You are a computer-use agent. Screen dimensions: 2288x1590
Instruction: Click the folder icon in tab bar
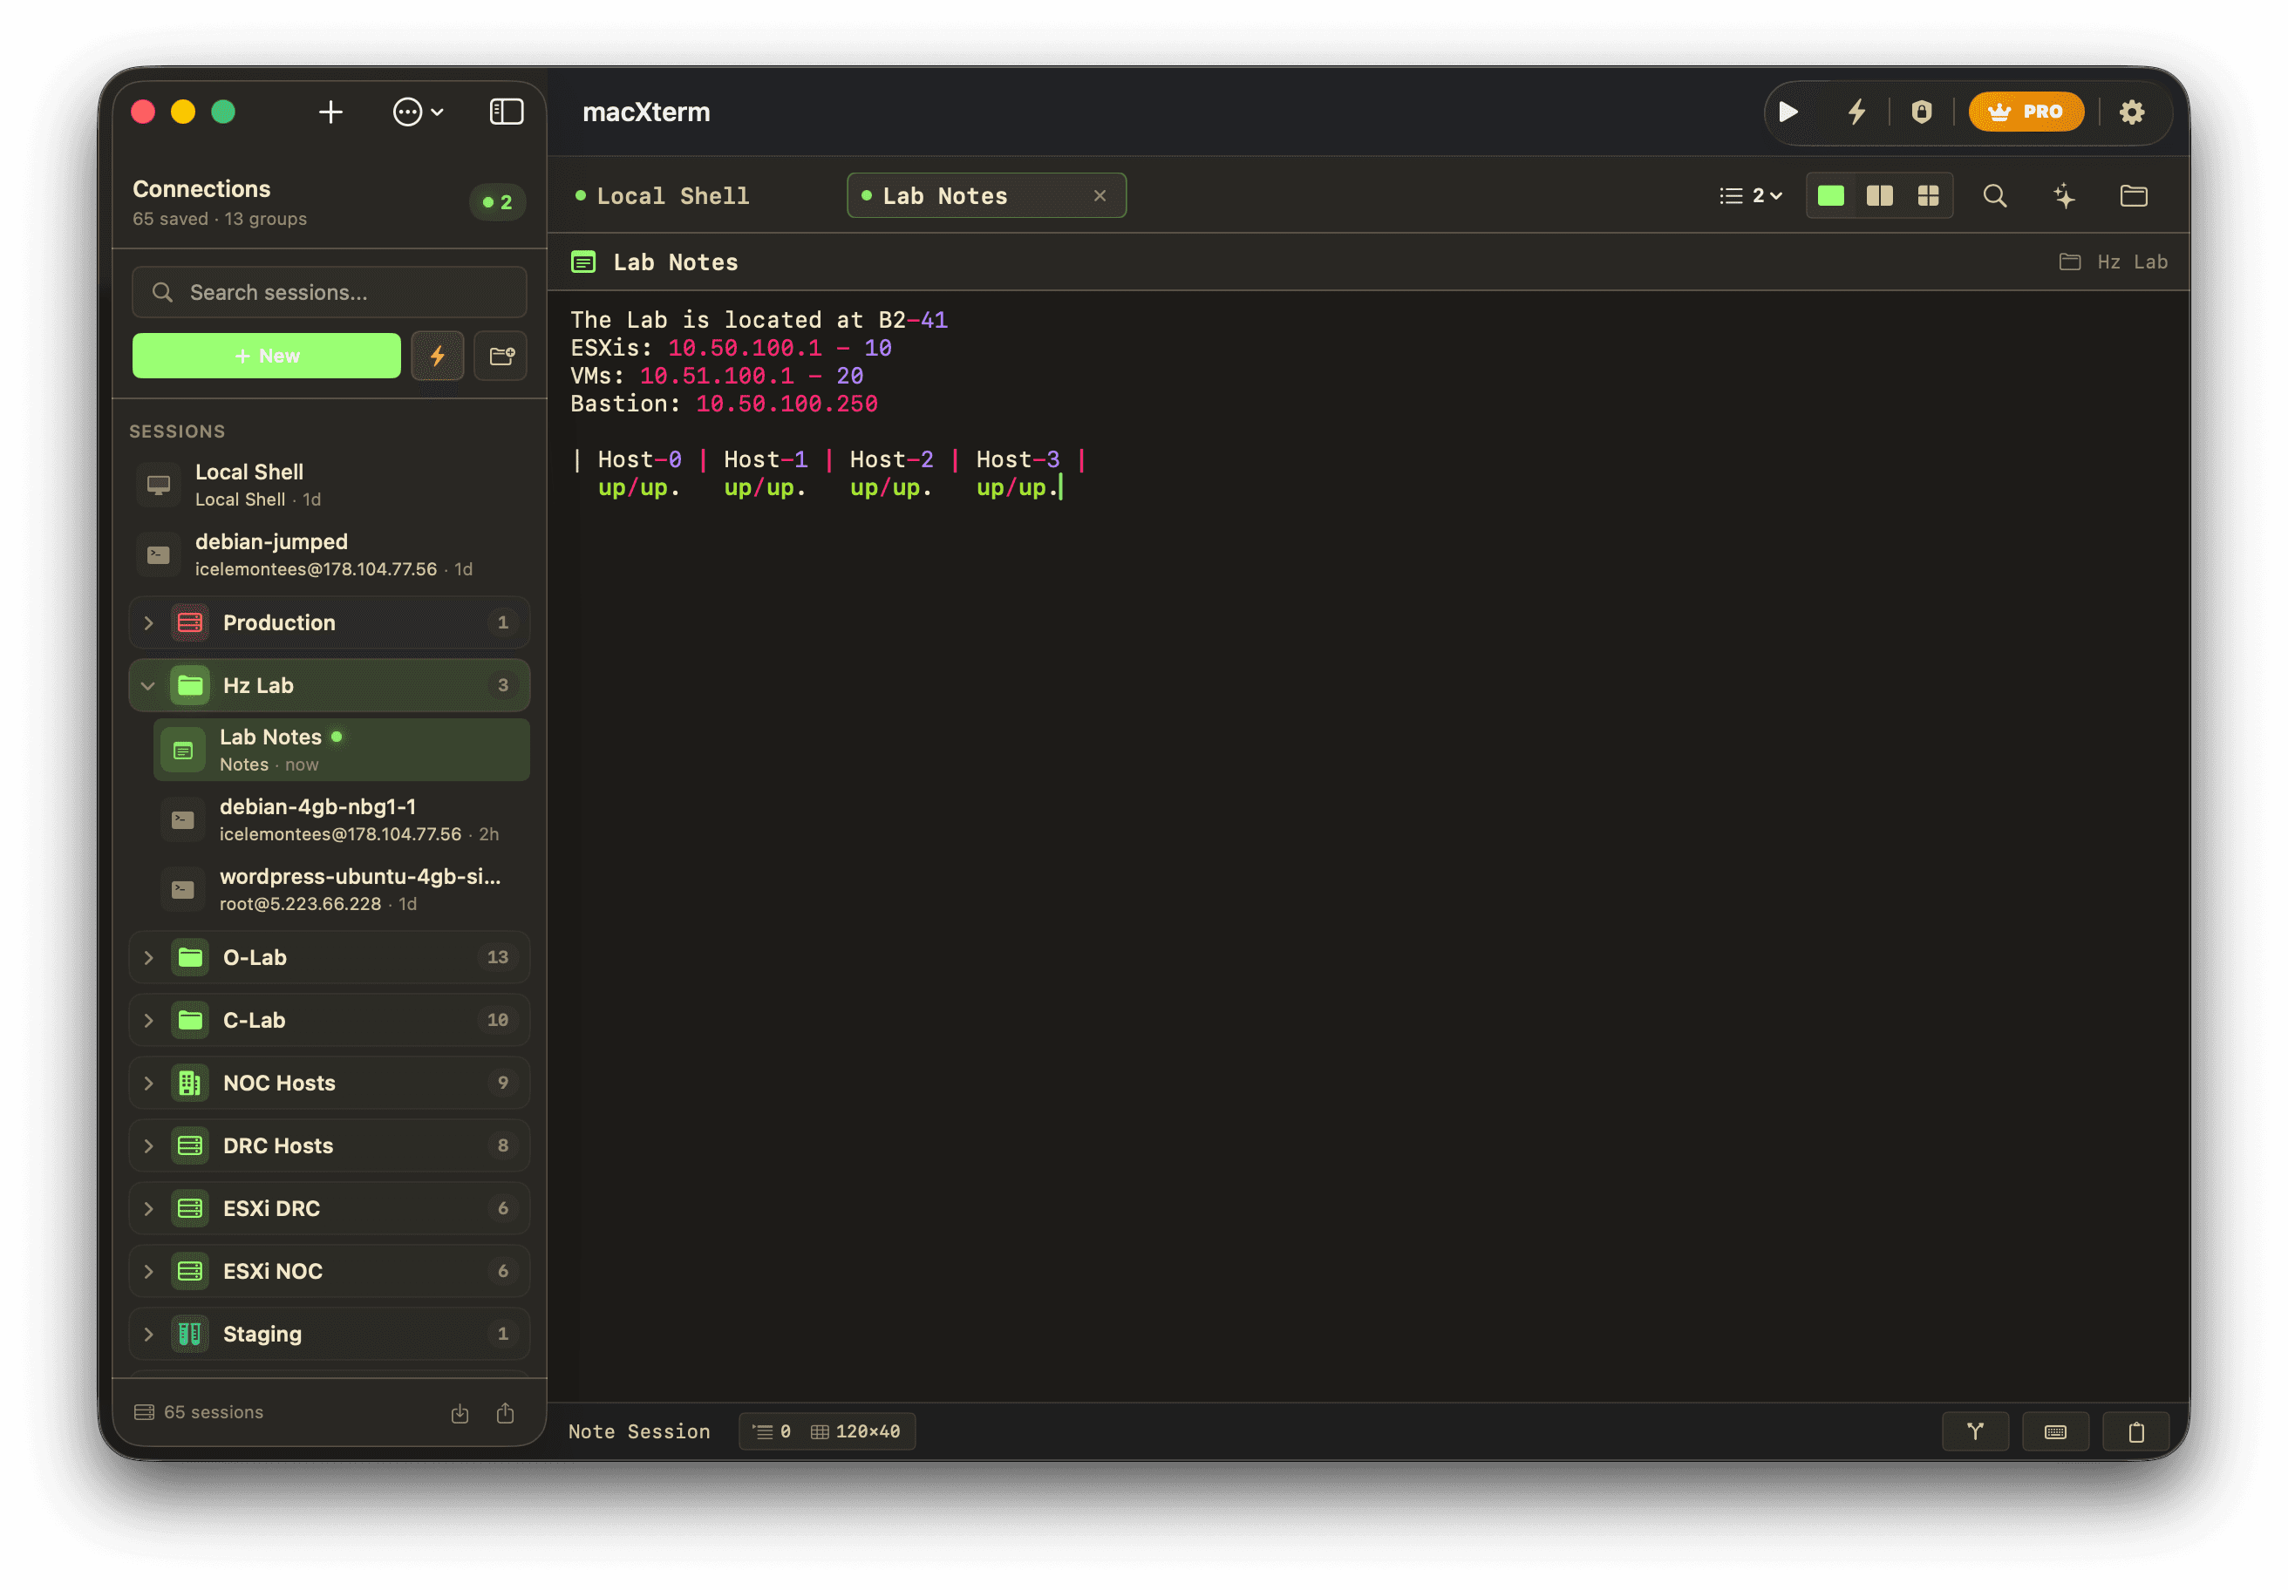(x=2134, y=196)
